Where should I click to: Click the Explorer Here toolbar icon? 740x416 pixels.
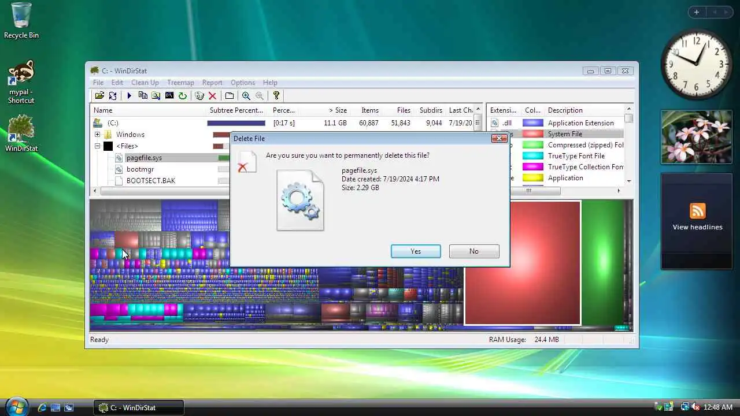[156, 96]
